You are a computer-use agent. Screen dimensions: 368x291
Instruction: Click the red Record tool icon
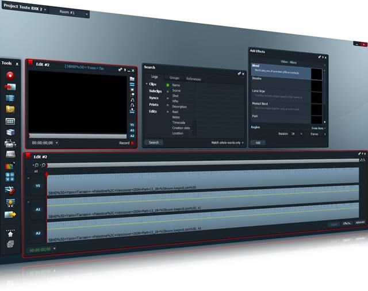[x=10, y=75]
